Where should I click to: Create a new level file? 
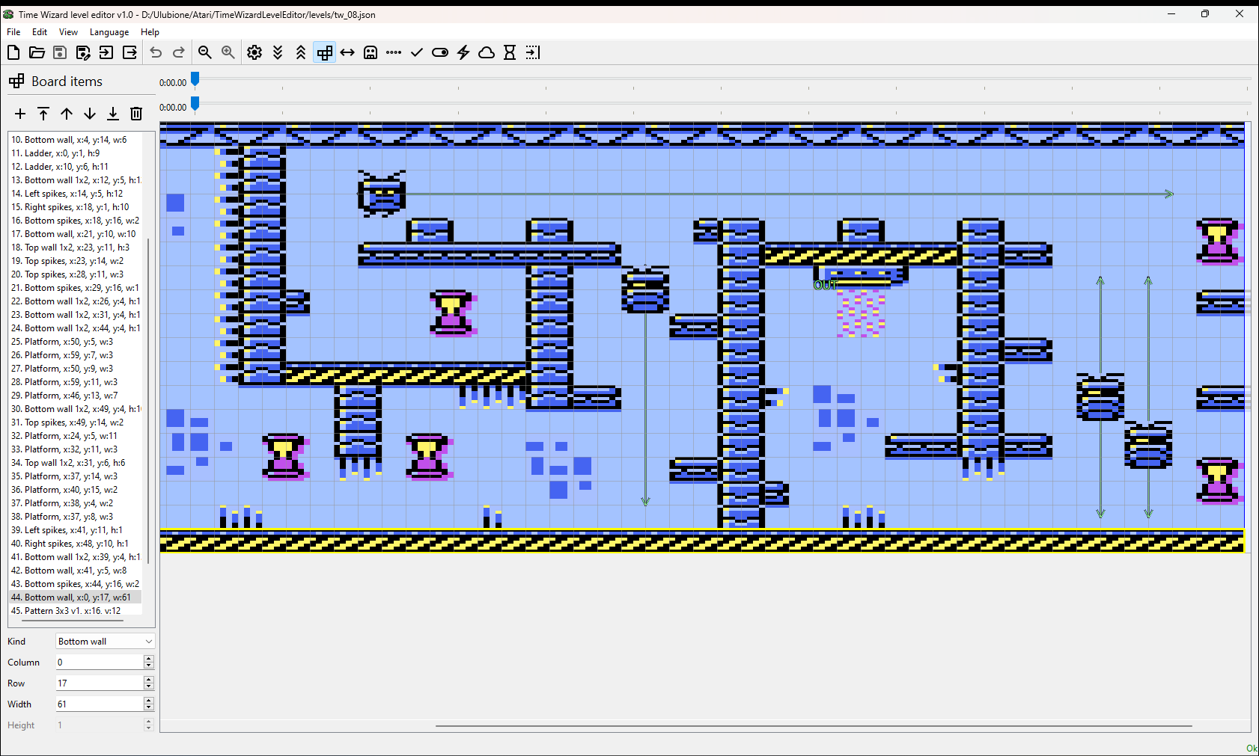tap(13, 52)
